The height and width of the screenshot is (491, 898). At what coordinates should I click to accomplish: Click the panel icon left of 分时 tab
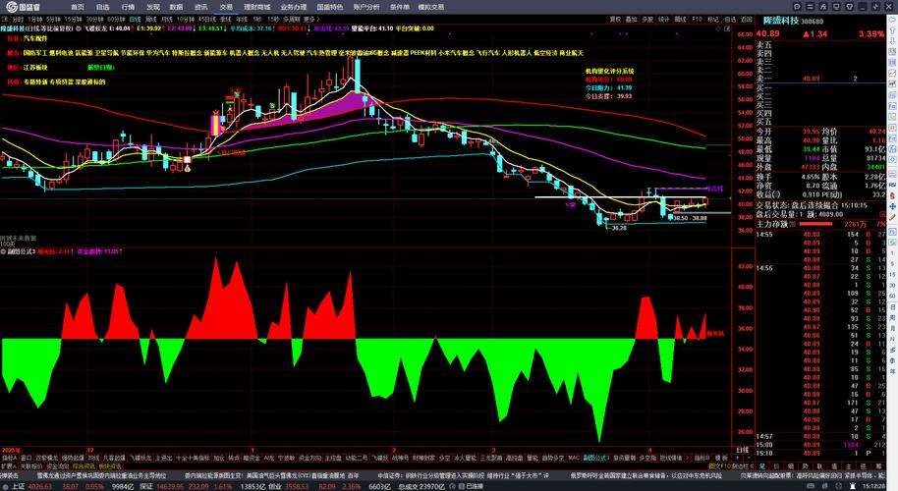click(x=5, y=19)
